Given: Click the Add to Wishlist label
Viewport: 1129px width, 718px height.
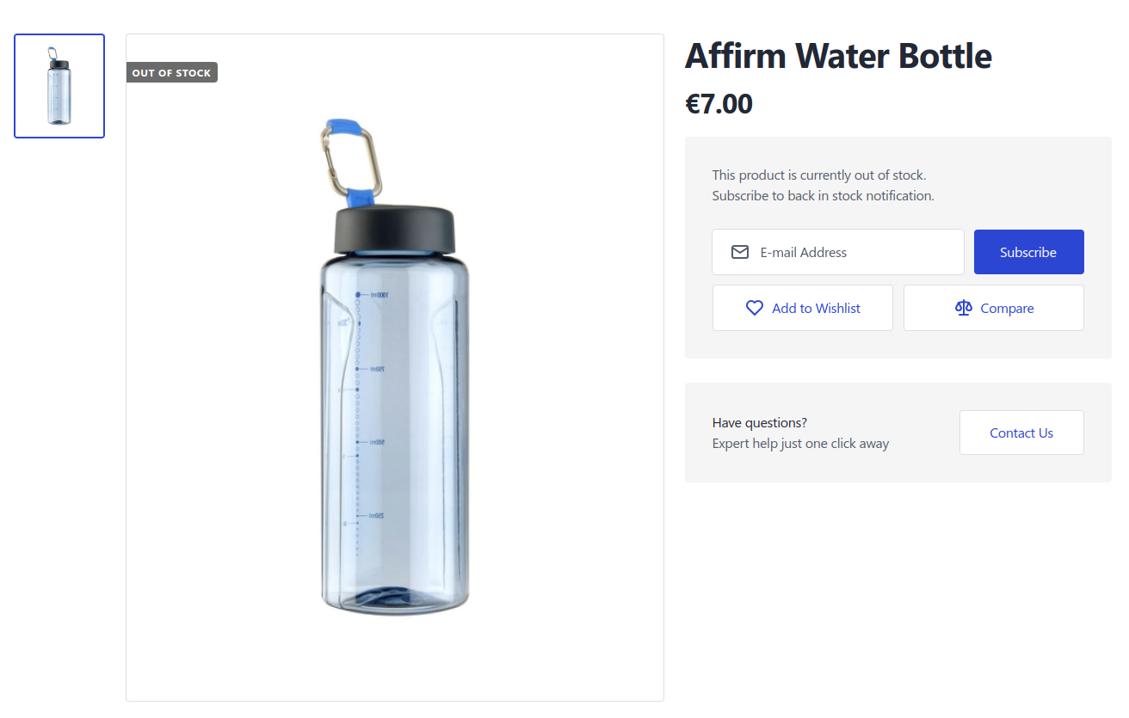Looking at the screenshot, I should click(x=816, y=308).
